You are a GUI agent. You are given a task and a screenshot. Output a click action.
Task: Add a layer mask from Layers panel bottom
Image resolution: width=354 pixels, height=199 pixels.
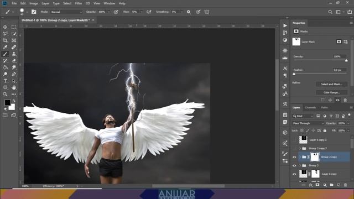point(317,185)
